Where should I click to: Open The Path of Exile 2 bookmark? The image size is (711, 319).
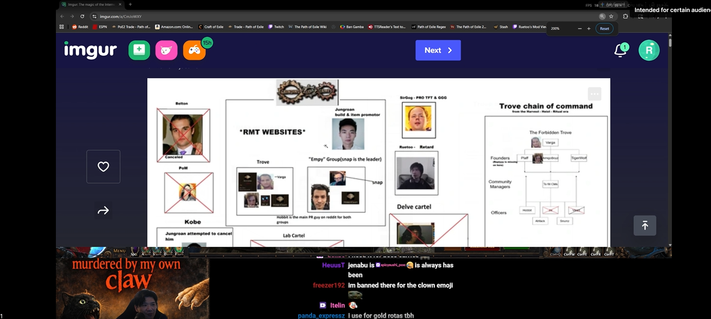tap(469, 27)
